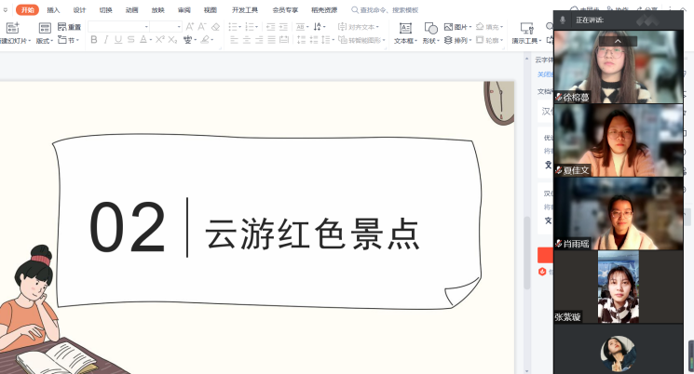The image size is (694, 374).
Task: Toggle bold formatting in the ribbon
Action: tap(93, 41)
